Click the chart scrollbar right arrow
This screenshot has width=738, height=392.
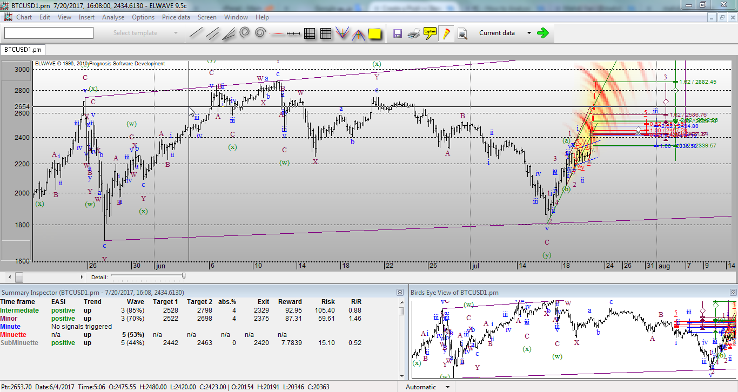coord(82,277)
